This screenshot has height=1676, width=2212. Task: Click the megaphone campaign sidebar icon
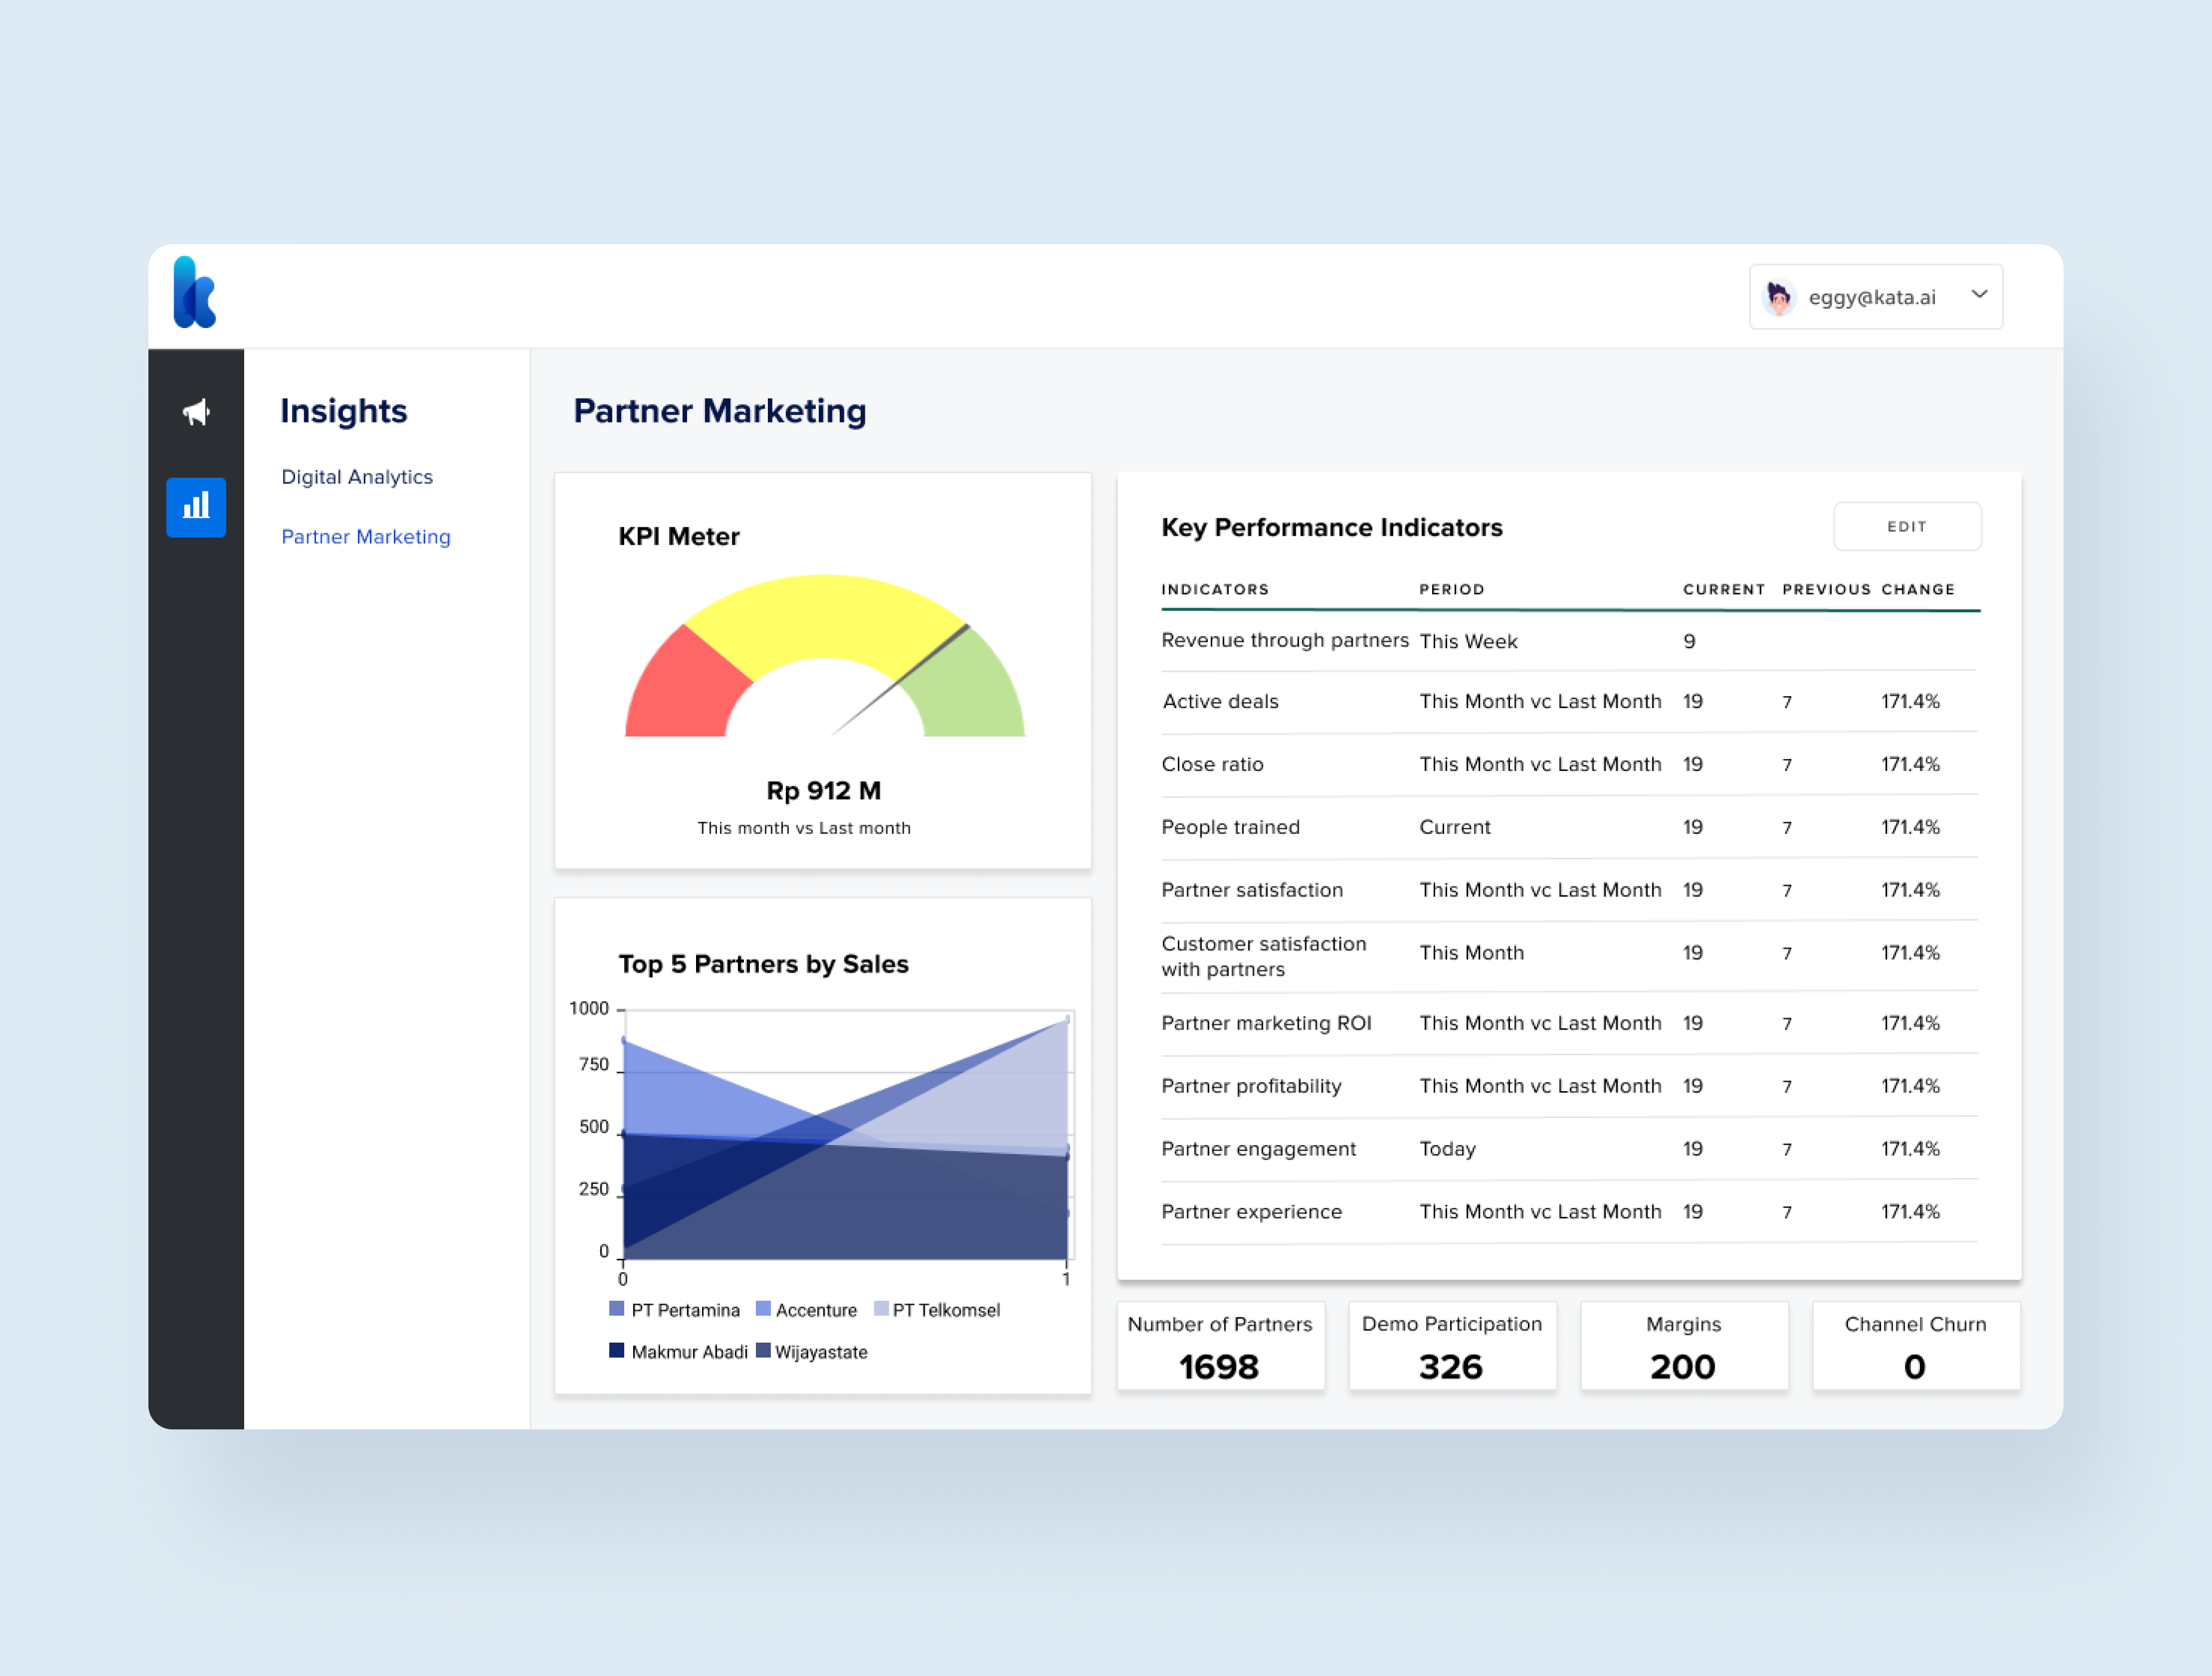click(196, 412)
